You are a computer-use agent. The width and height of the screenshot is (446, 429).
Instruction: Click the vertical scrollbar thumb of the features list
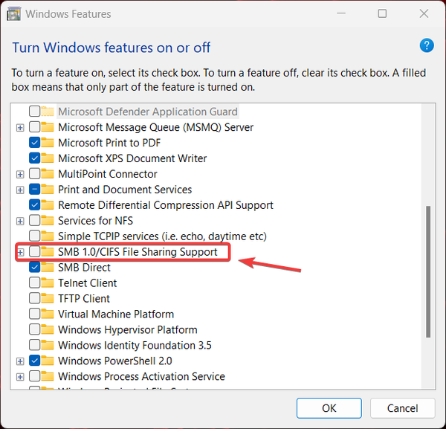[427, 271]
